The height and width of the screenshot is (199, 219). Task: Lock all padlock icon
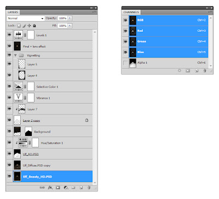[34, 26]
